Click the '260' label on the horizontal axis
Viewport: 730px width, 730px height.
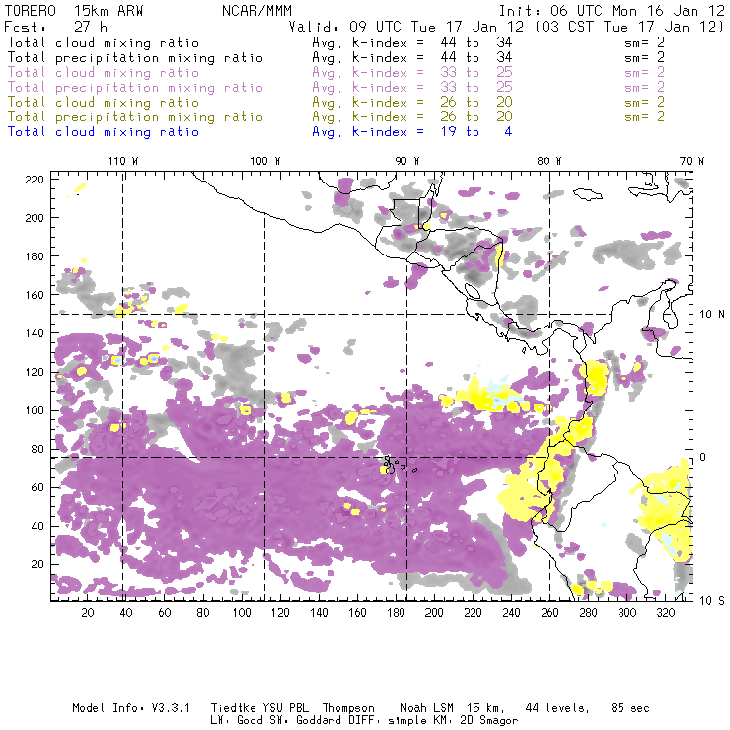pyautogui.click(x=549, y=613)
